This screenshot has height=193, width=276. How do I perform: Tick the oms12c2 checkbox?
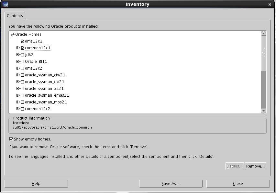coord(22,68)
